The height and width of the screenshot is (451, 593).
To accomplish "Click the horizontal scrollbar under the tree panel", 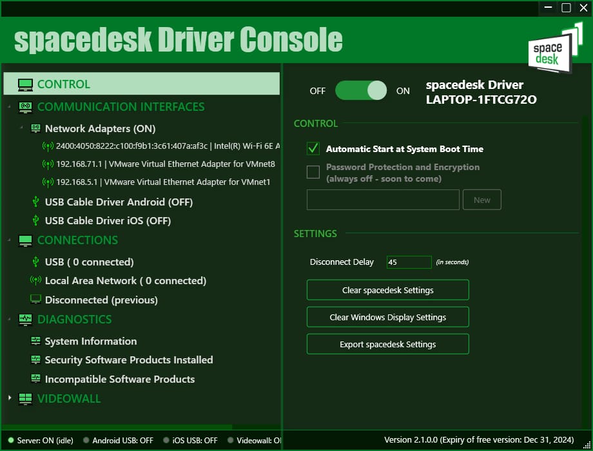I will (116, 427).
